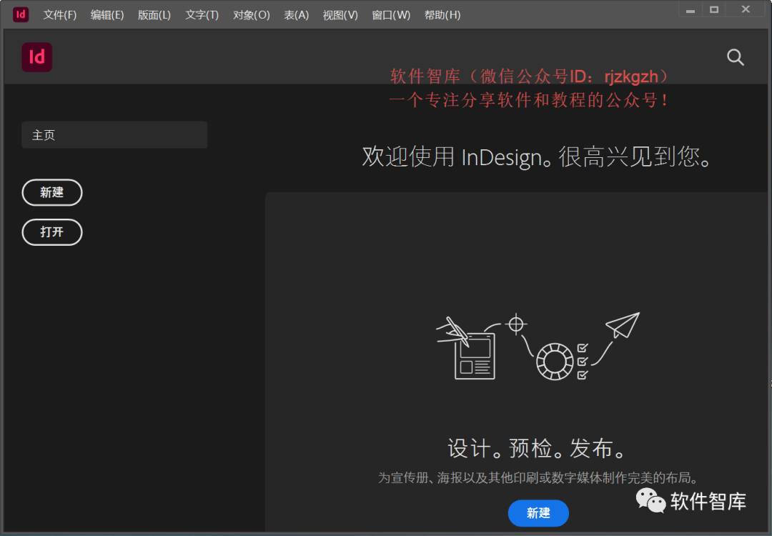Viewport: 772px width, 536px height.
Task: Click the blue 新建 button
Action: tap(538, 513)
